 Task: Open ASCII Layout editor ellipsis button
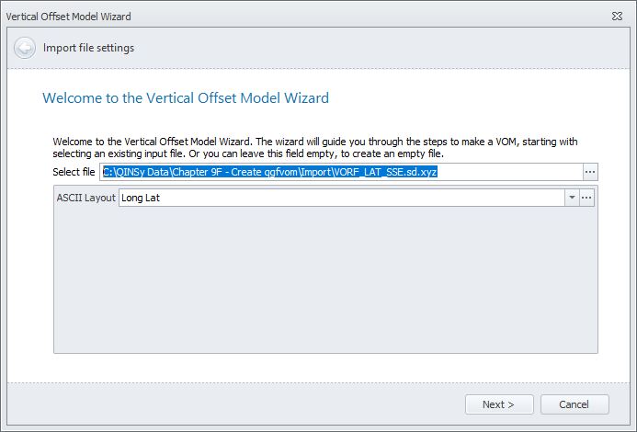tap(586, 198)
